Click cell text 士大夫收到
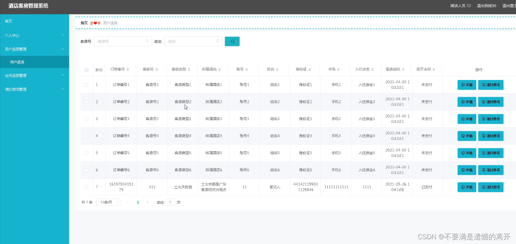The height and width of the screenshot is (244, 516). tap(183, 187)
